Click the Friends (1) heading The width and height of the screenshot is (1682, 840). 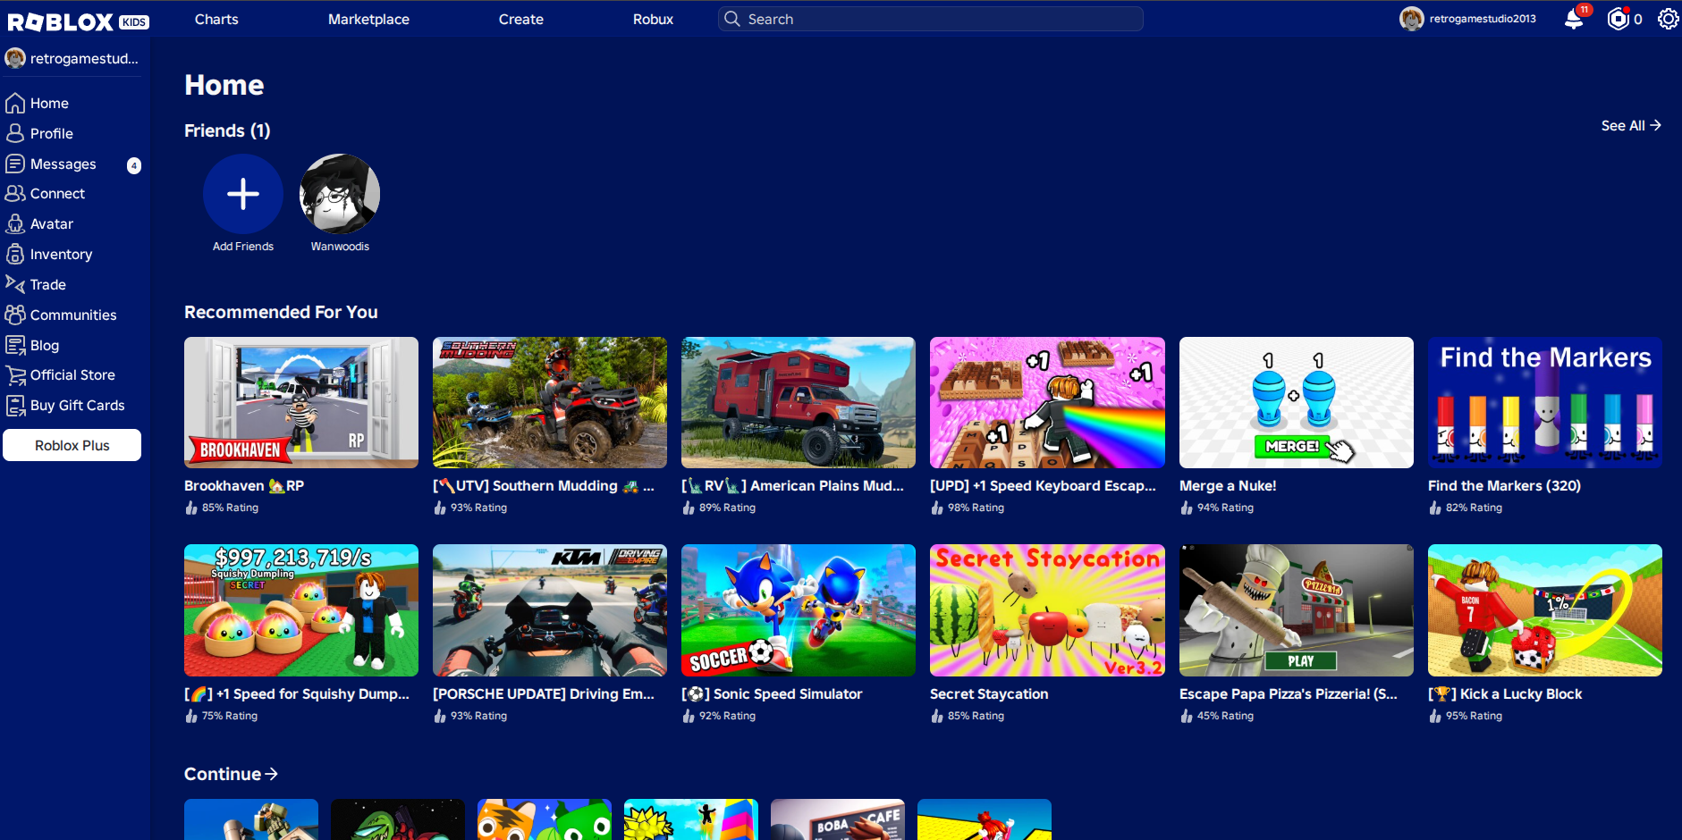(x=227, y=130)
